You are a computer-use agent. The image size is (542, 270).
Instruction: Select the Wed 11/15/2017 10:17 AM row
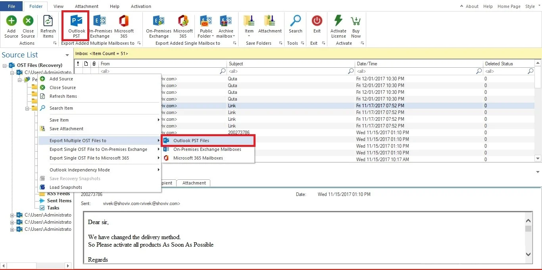click(304, 160)
